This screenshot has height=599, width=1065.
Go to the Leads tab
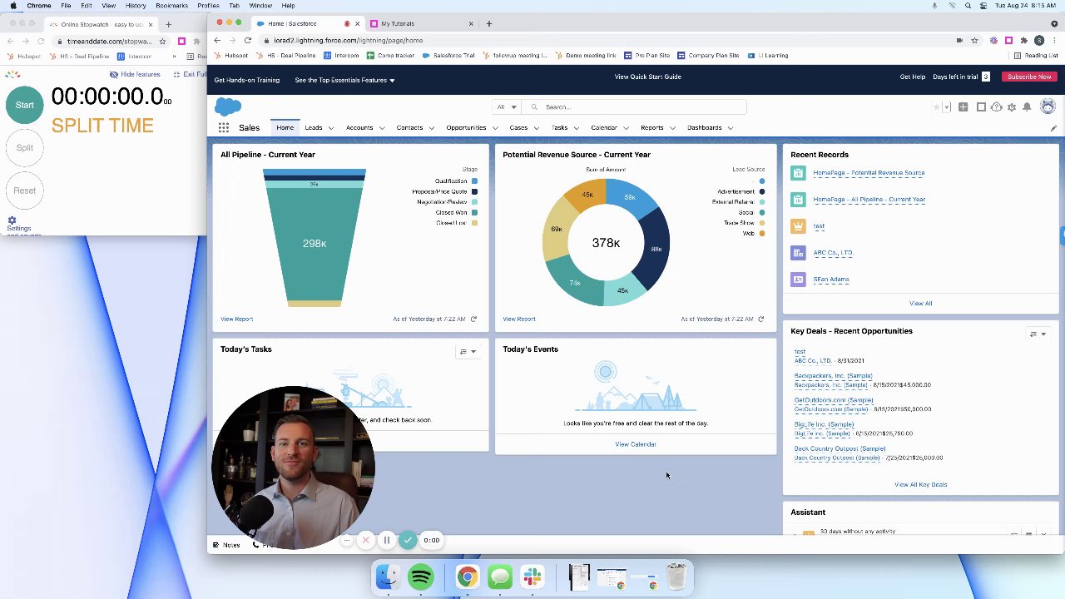313,128
